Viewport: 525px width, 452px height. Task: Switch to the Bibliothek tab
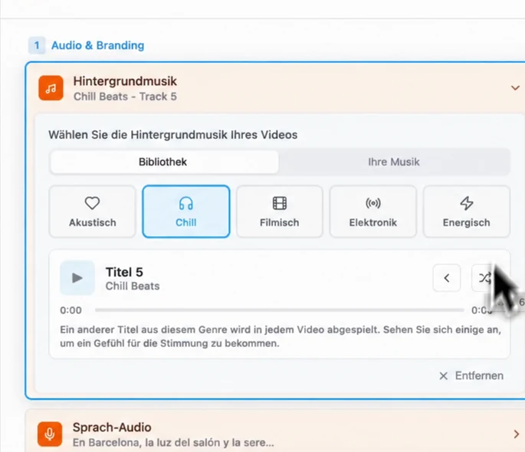(x=163, y=162)
